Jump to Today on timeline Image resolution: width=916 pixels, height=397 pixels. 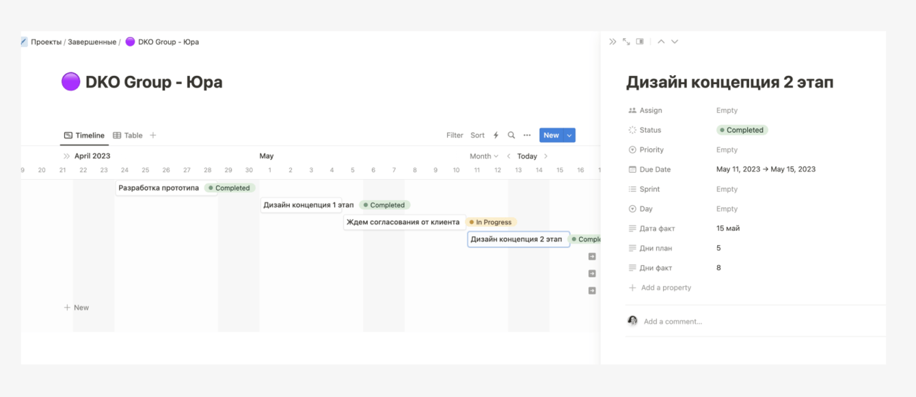(x=527, y=156)
